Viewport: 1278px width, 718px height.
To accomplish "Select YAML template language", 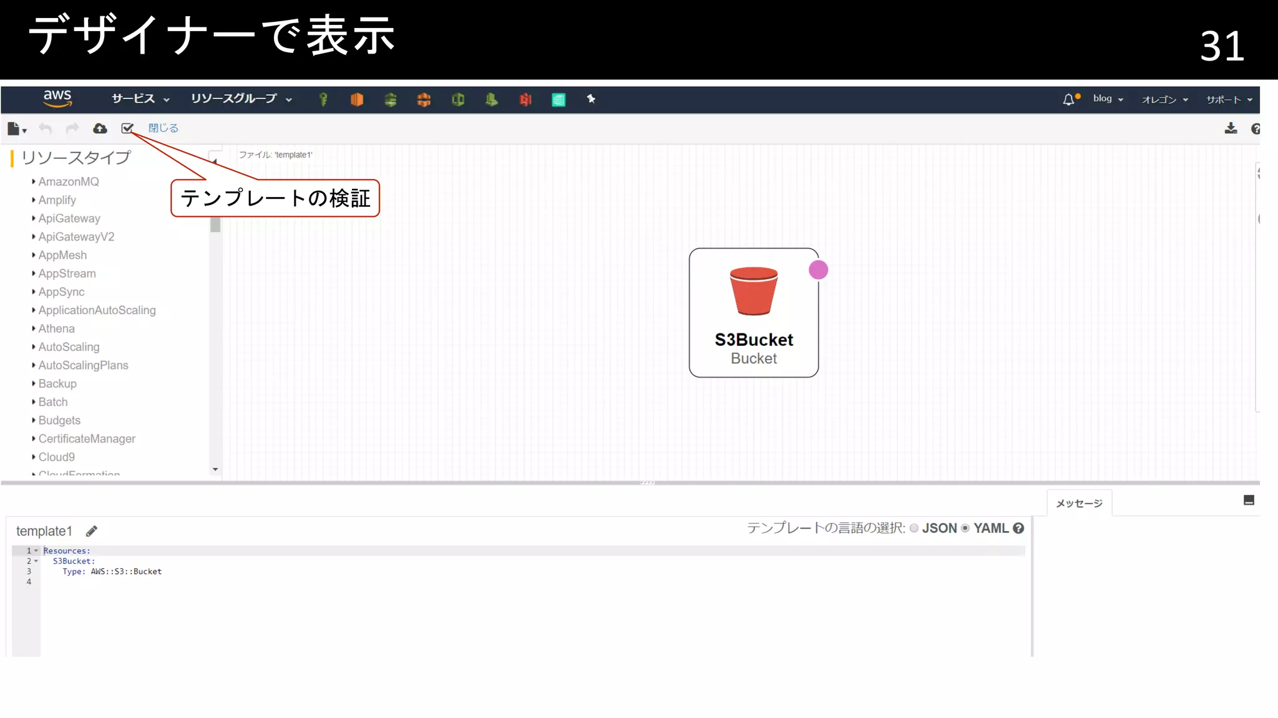I will tap(965, 529).
